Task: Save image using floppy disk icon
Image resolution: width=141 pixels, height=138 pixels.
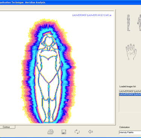Action: [x=64, y=132]
